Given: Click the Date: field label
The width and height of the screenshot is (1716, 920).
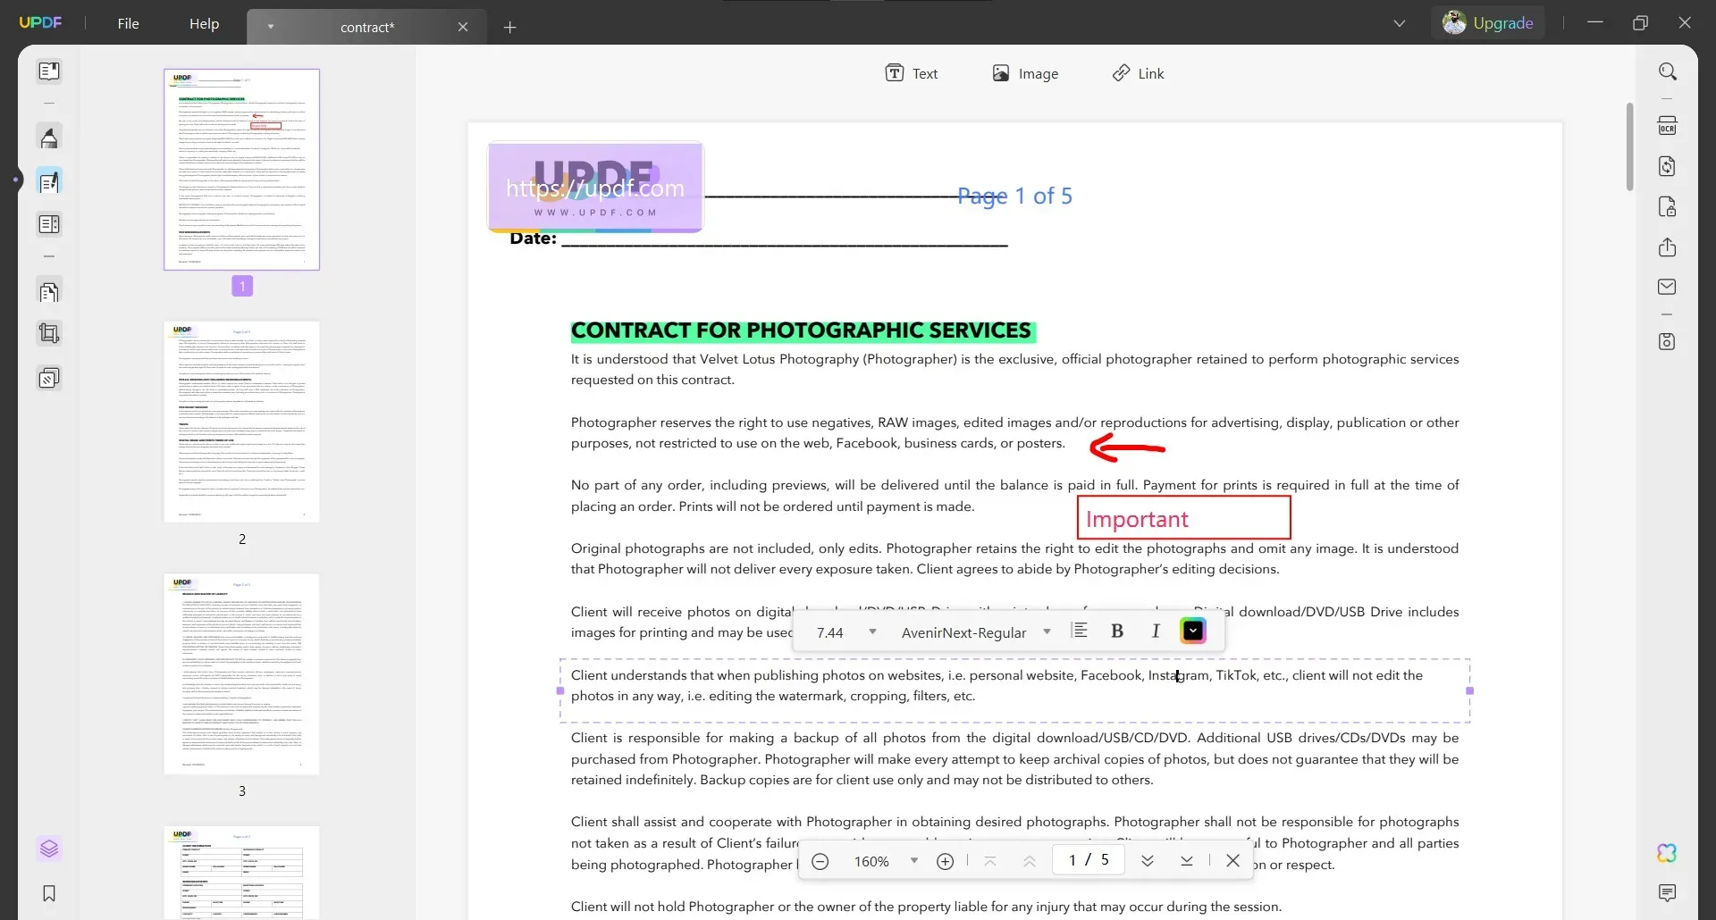Looking at the screenshot, I should pyautogui.click(x=533, y=238).
